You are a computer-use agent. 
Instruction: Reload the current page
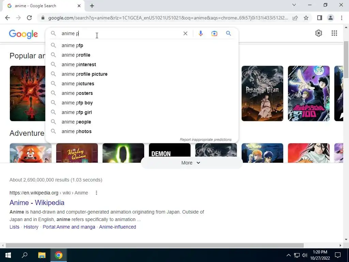coord(29,18)
